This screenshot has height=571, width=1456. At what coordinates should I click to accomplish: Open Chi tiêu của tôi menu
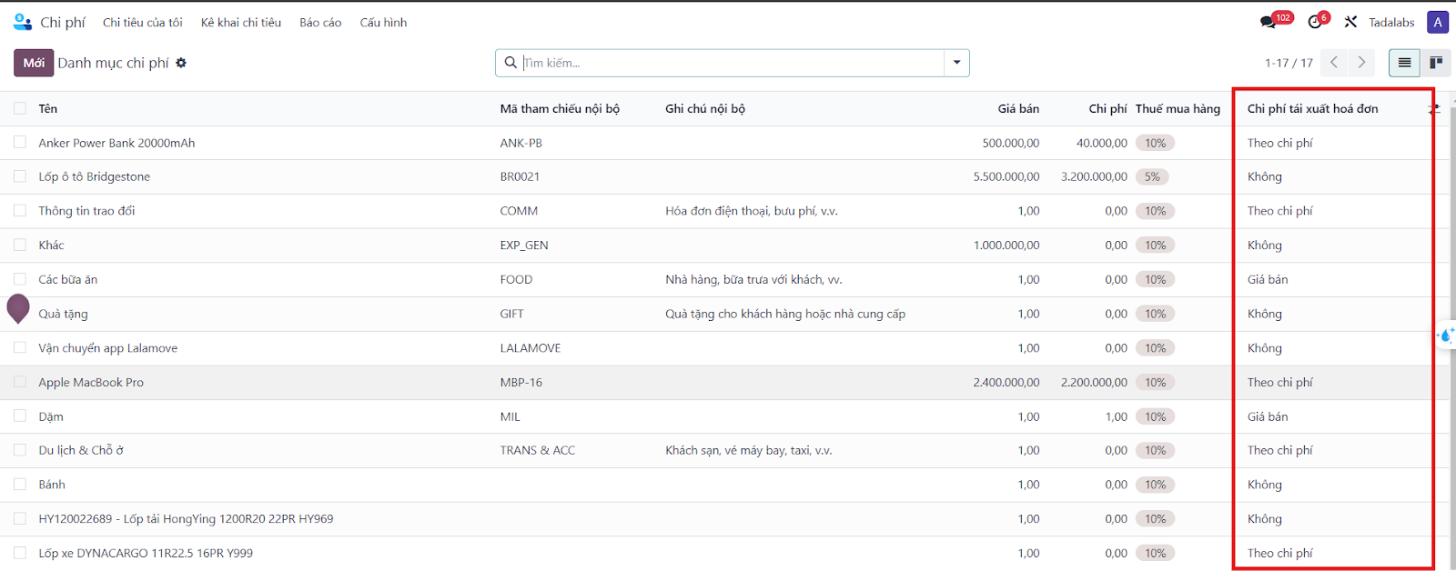pos(143,22)
